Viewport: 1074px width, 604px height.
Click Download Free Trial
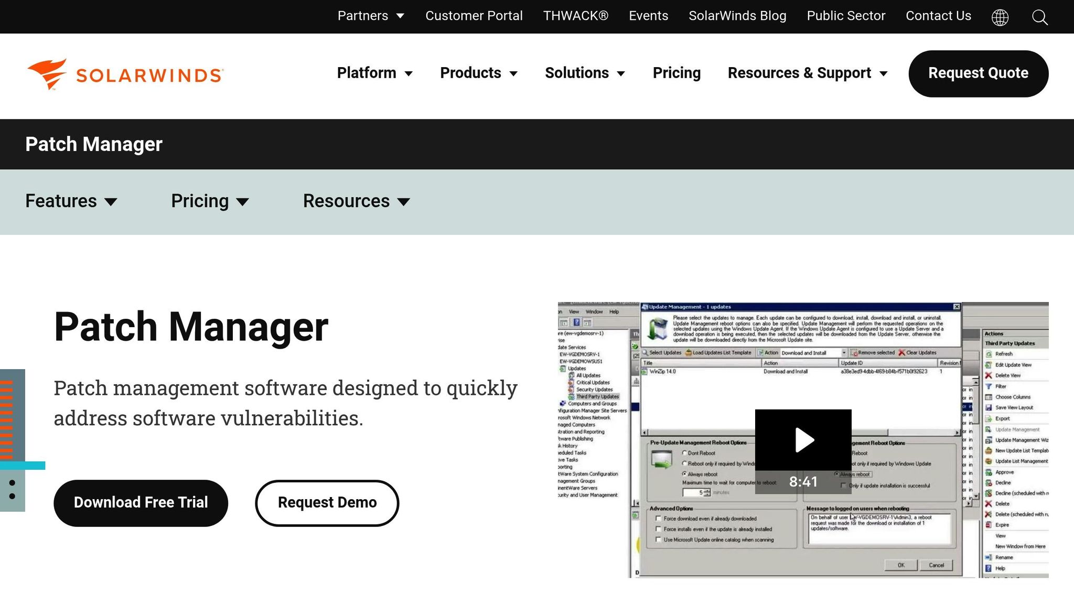[x=141, y=502]
